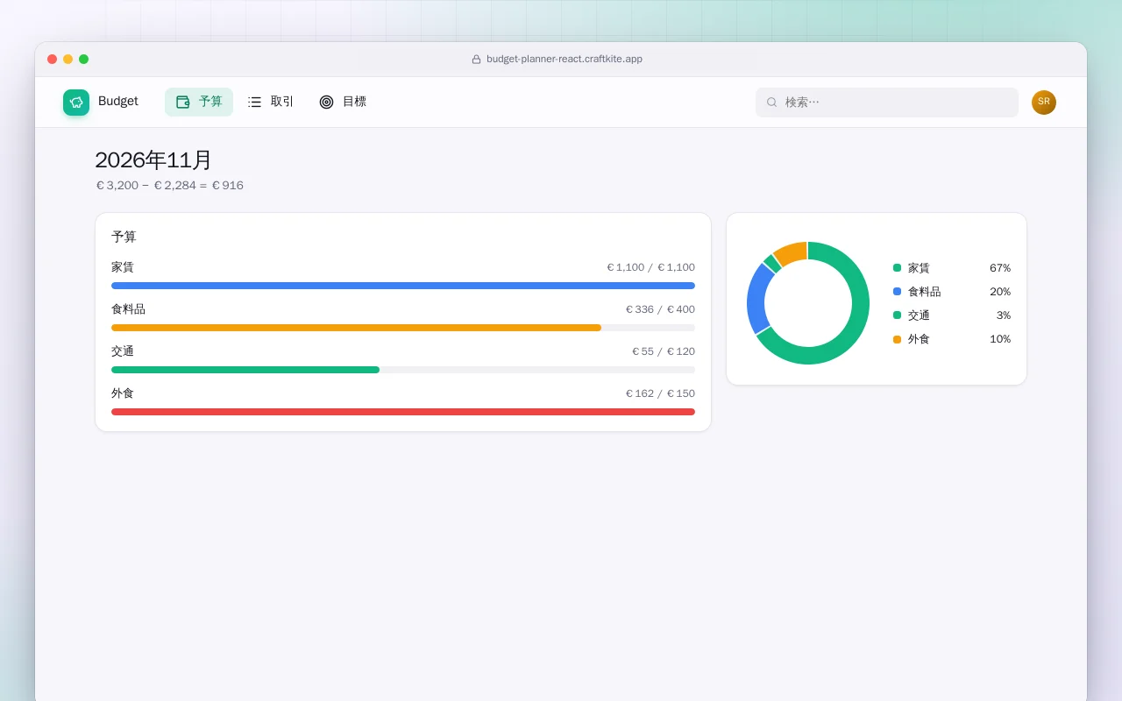Click the lock icon in the address bar
Image resolution: width=1122 pixels, height=701 pixels.
point(476,60)
